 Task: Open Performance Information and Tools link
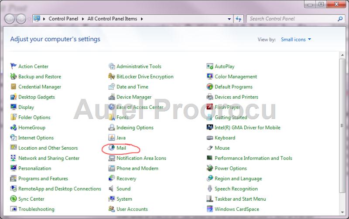tap(253, 158)
